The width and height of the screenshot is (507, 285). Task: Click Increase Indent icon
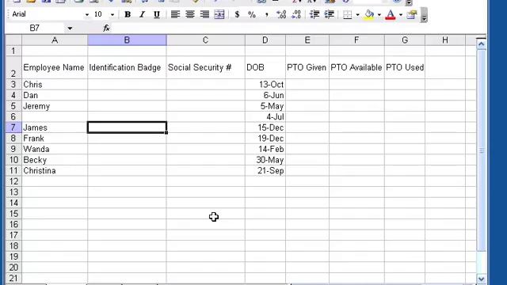[x=330, y=14]
